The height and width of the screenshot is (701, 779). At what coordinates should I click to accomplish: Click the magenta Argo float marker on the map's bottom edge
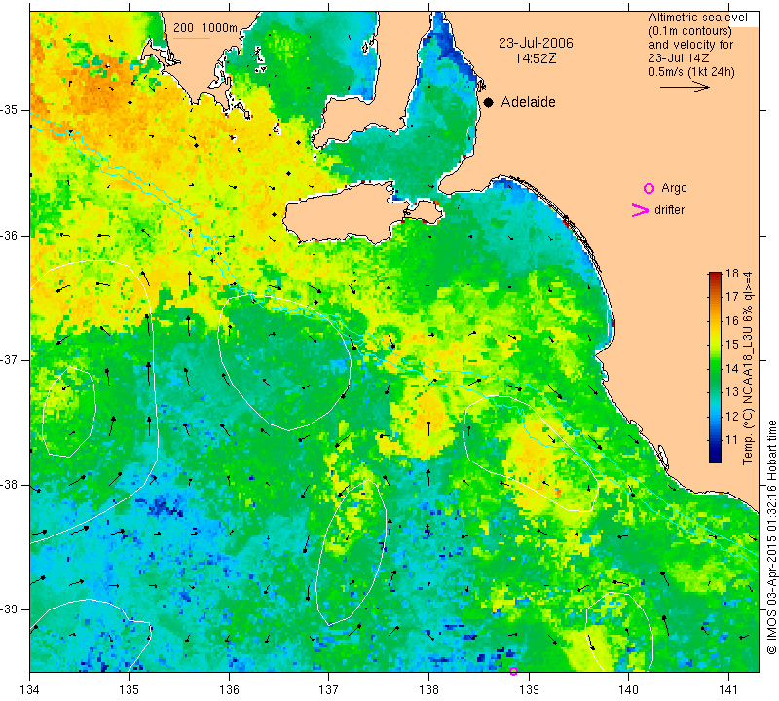point(514,671)
